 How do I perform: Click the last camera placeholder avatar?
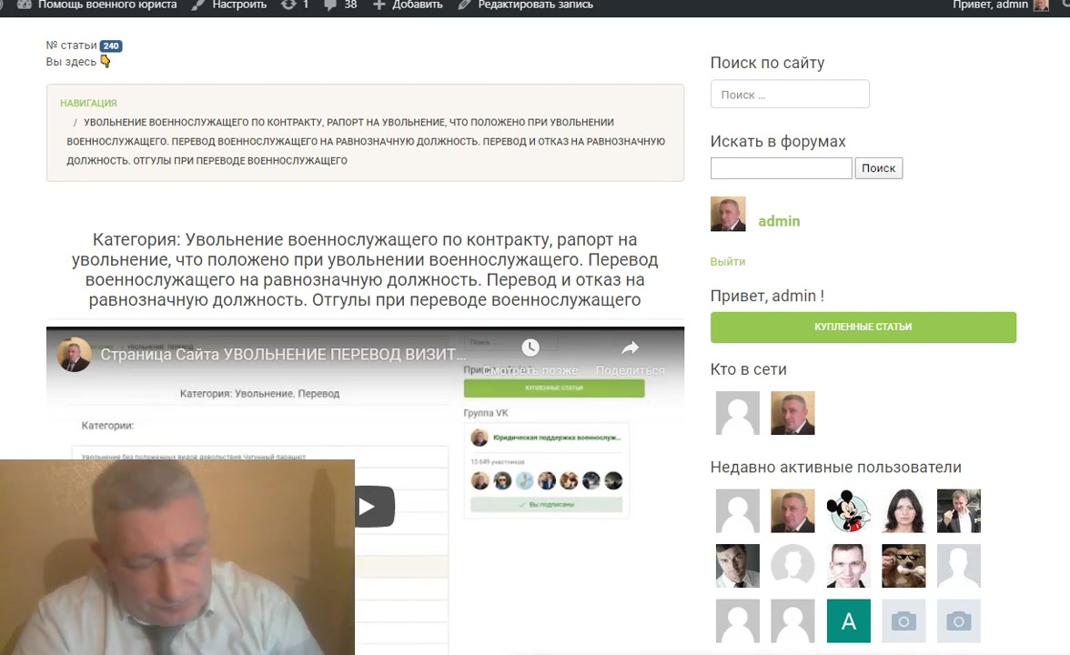click(959, 620)
